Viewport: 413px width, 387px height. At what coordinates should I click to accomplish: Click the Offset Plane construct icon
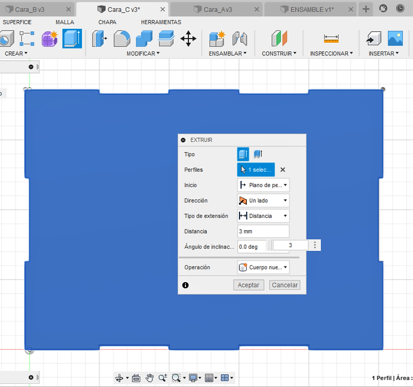[279, 39]
